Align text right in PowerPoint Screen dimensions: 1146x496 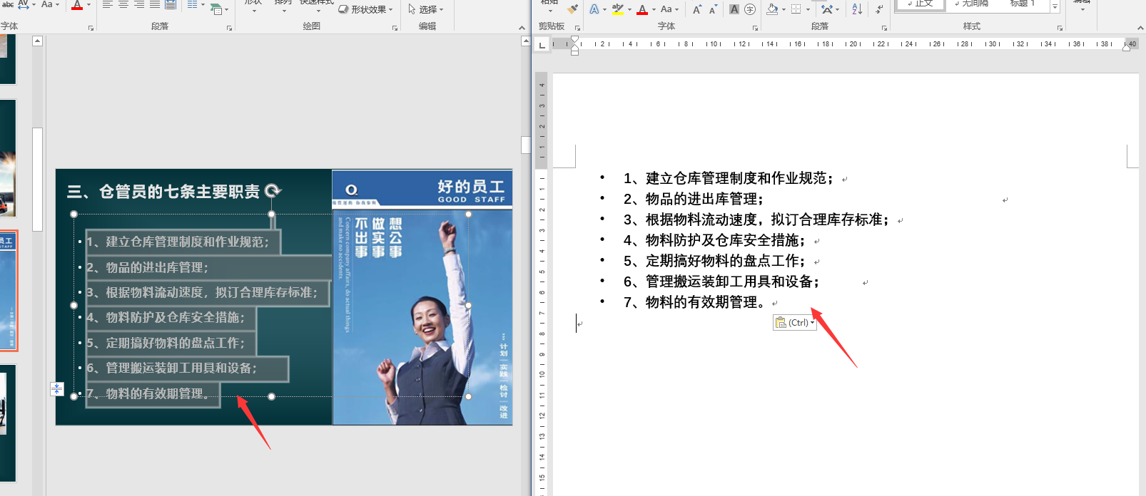coord(139,4)
